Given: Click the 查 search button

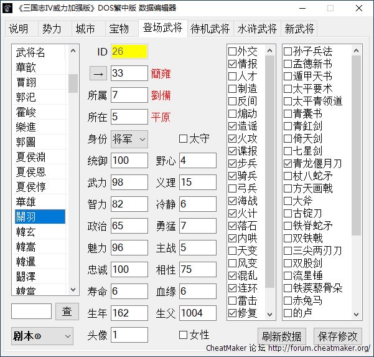Looking at the screenshot, I should (67, 311).
